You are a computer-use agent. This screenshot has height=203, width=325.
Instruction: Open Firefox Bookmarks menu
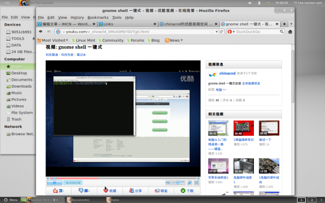[98, 18]
